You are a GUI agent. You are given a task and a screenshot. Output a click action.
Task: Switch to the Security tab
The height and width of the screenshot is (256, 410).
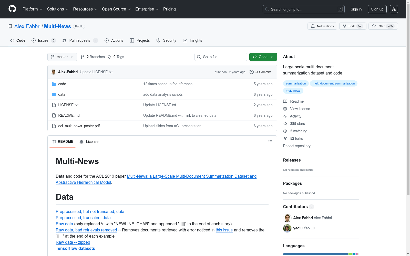click(166, 40)
